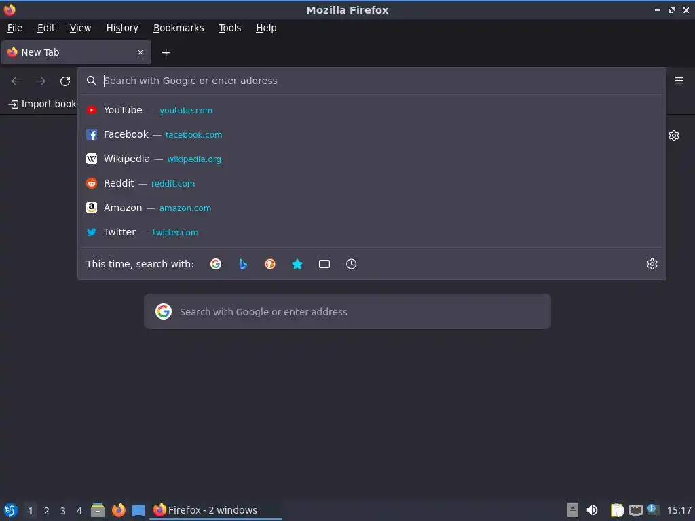Open a new tab with plus button

pyautogui.click(x=166, y=53)
